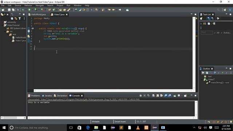Open Microsoft Edge from taskbar
The image size is (233, 131).
coord(88,128)
